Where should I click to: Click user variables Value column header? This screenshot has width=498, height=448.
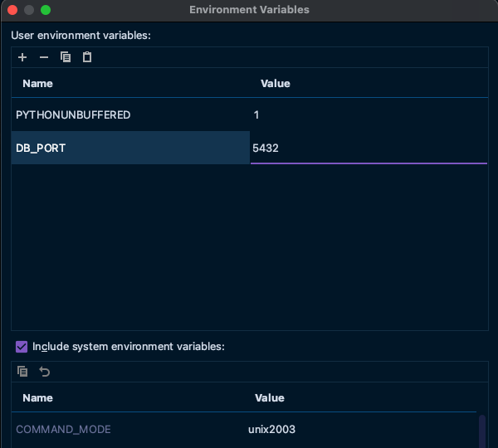point(276,84)
